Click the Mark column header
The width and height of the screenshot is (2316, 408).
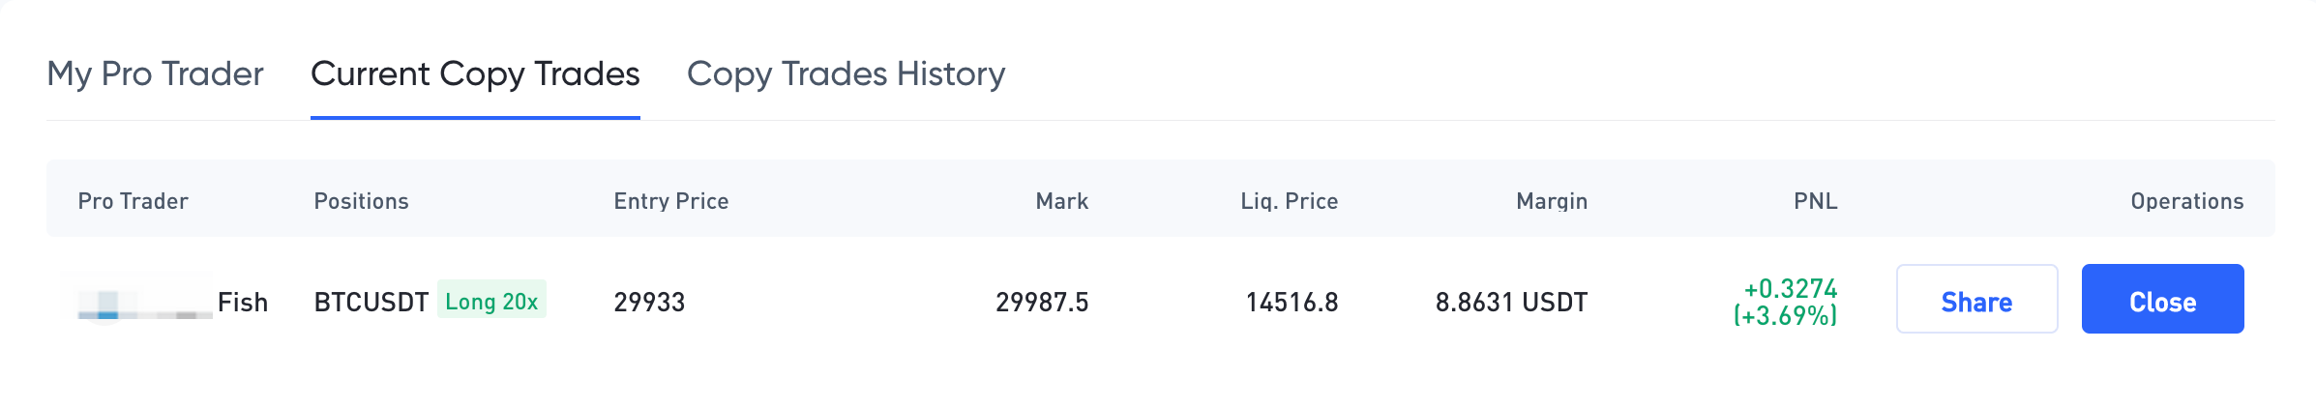1061,201
